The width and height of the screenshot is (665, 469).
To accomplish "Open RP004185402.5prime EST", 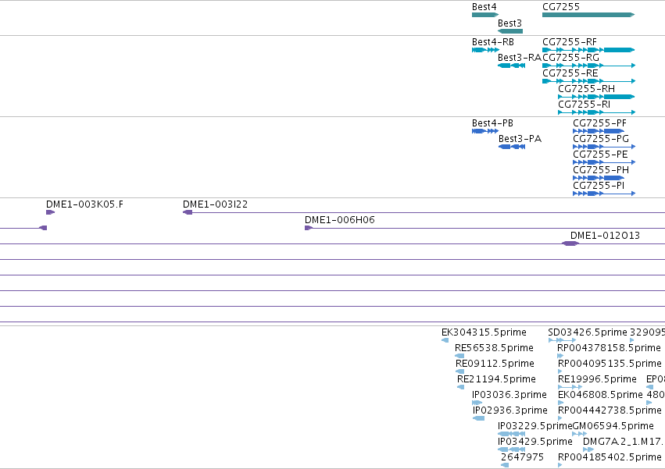I will tap(560, 465).
